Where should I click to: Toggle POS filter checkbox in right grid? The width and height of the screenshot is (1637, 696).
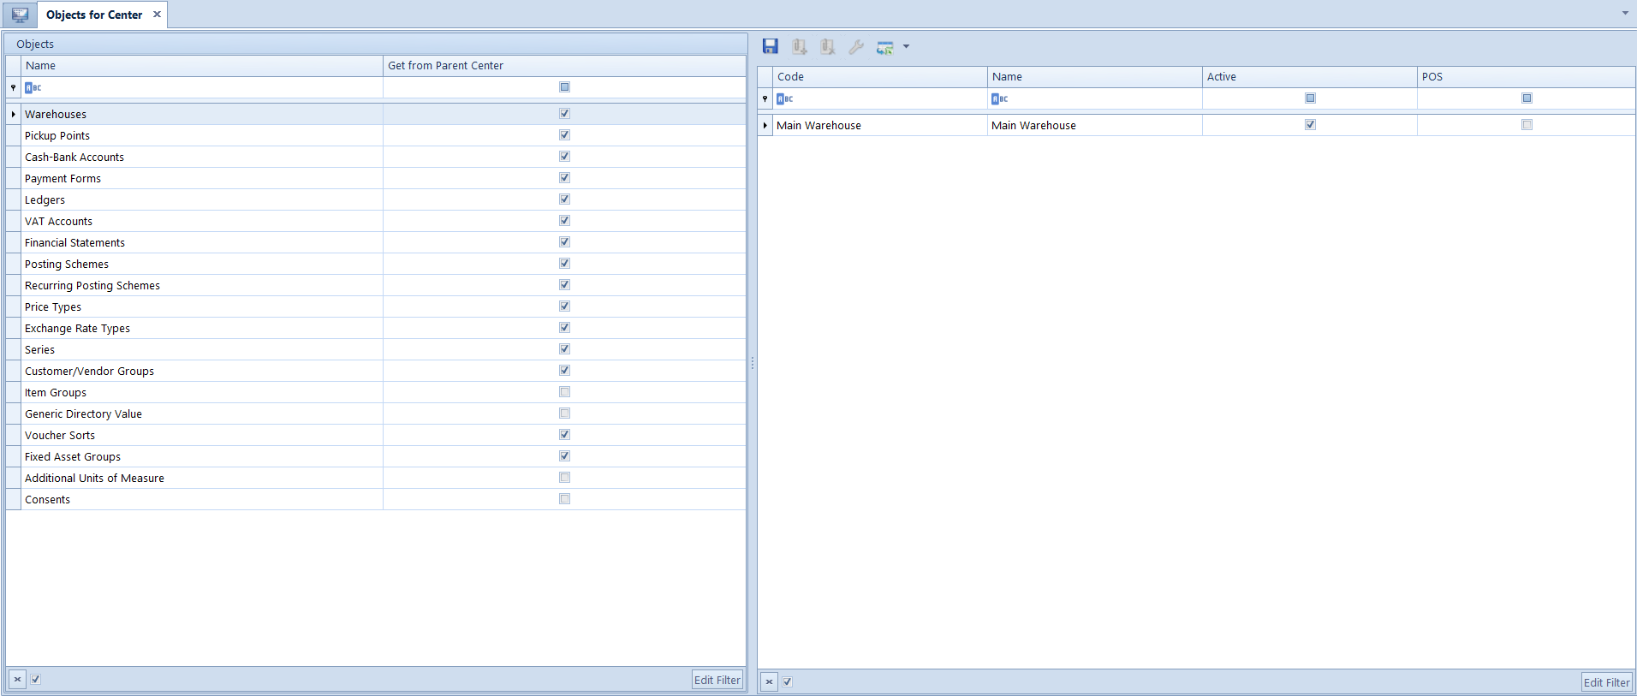coord(1527,98)
